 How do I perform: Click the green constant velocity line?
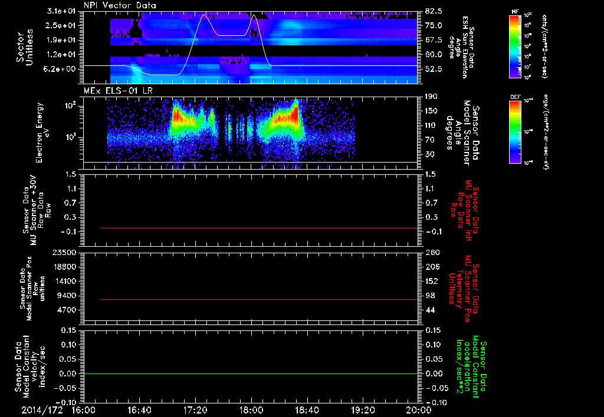pos(251,373)
